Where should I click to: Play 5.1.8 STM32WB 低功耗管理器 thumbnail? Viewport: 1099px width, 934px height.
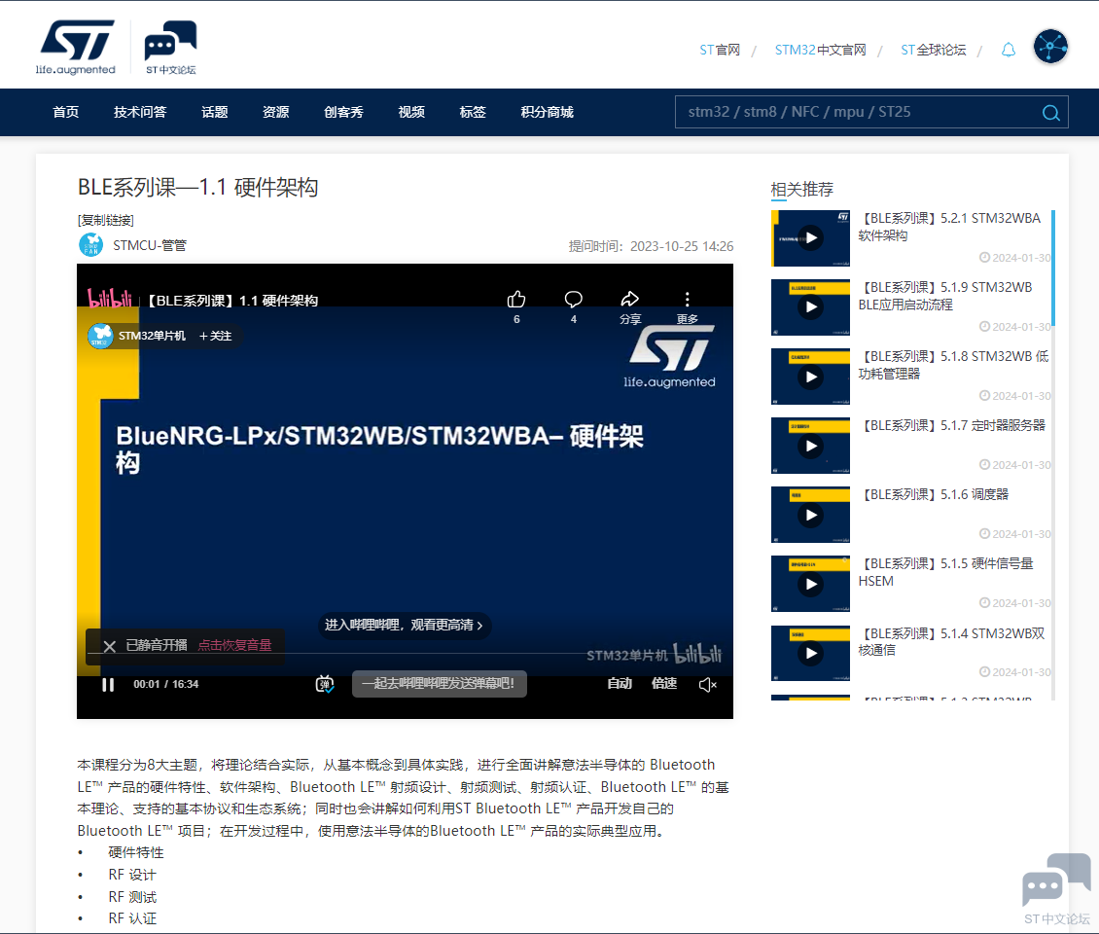(810, 377)
